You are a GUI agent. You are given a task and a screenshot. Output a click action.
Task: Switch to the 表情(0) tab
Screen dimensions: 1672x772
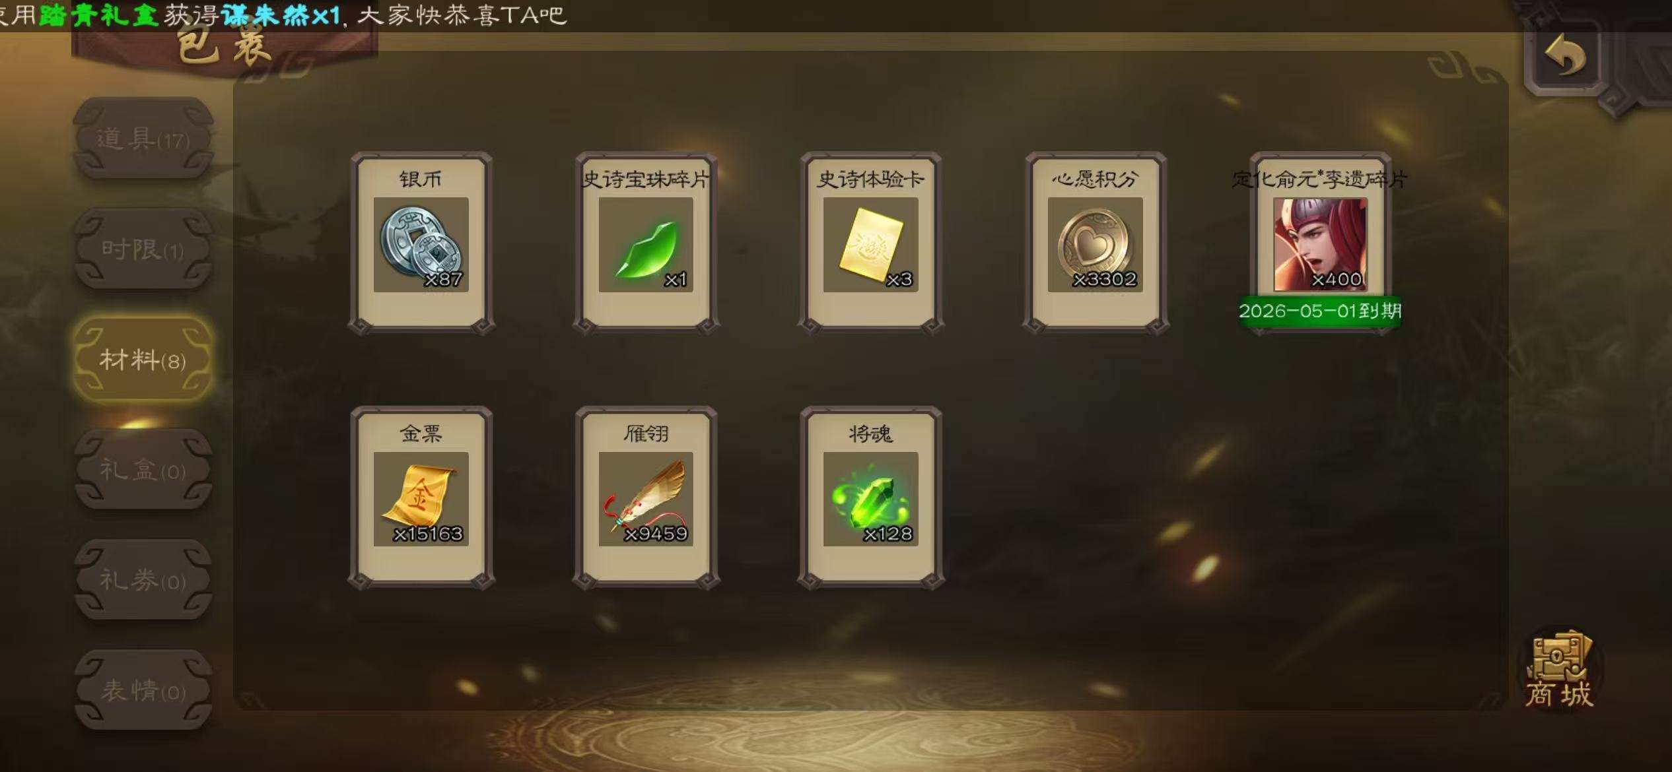[x=143, y=690]
